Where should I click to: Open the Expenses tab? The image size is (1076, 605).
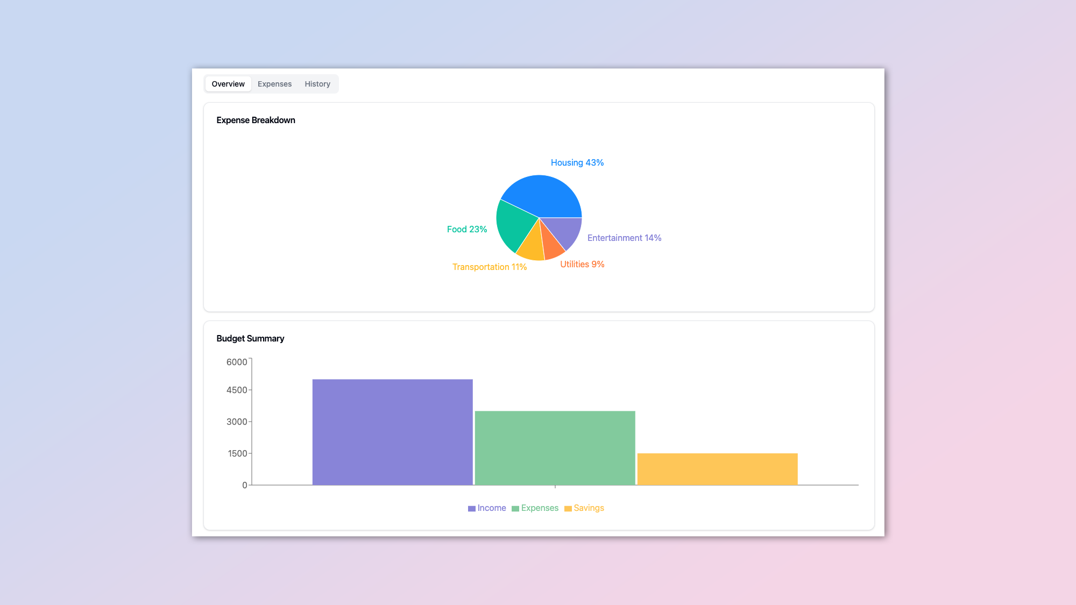(x=274, y=84)
